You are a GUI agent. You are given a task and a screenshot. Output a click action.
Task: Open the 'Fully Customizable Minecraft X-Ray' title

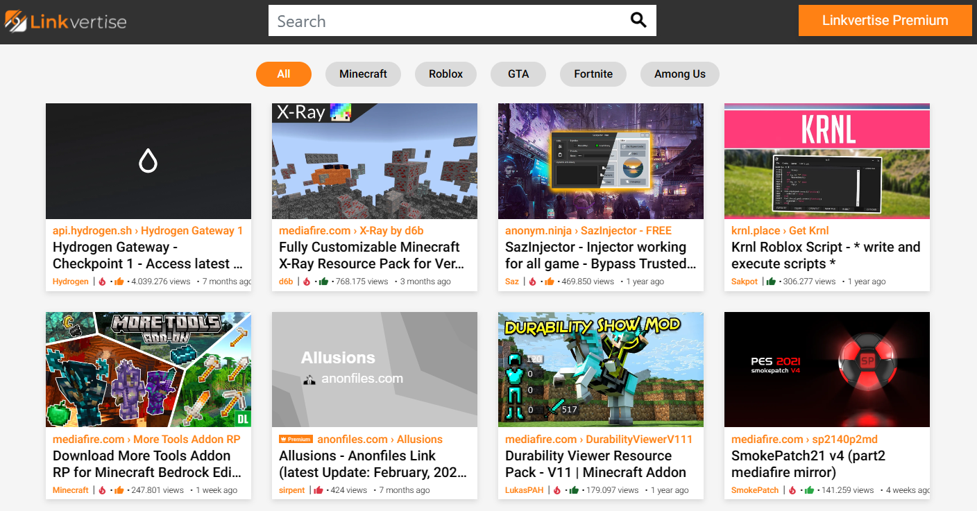372,255
